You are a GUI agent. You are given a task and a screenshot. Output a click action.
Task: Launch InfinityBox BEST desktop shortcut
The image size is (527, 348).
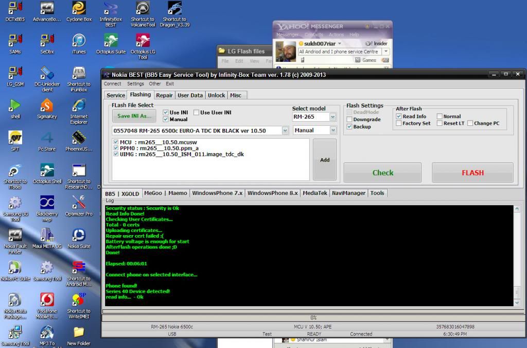tap(111, 14)
